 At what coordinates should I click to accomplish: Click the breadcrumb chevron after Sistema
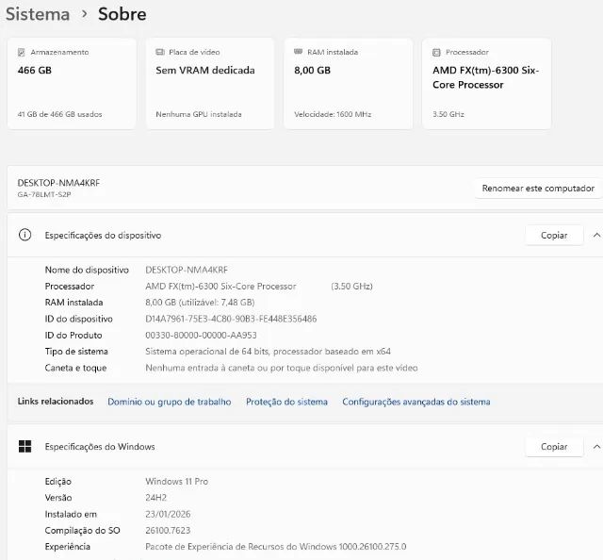84,14
